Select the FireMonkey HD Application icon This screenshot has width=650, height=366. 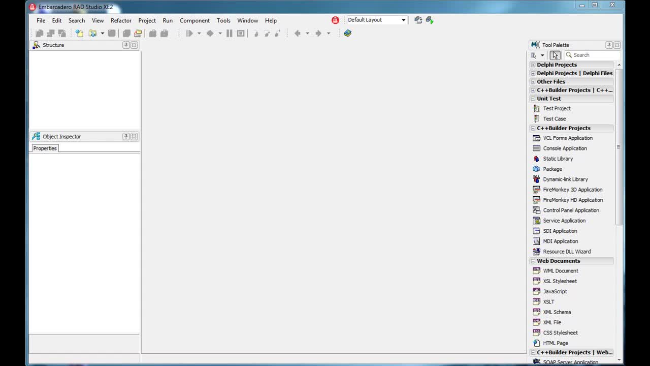click(x=536, y=200)
